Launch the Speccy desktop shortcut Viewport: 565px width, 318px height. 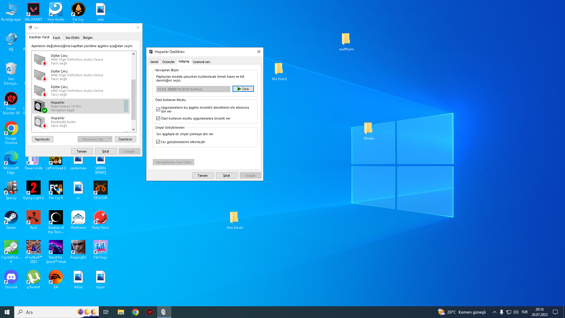[11, 190]
